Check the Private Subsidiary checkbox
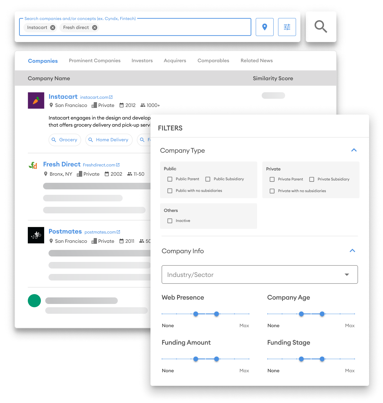383x403 pixels. [312, 179]
